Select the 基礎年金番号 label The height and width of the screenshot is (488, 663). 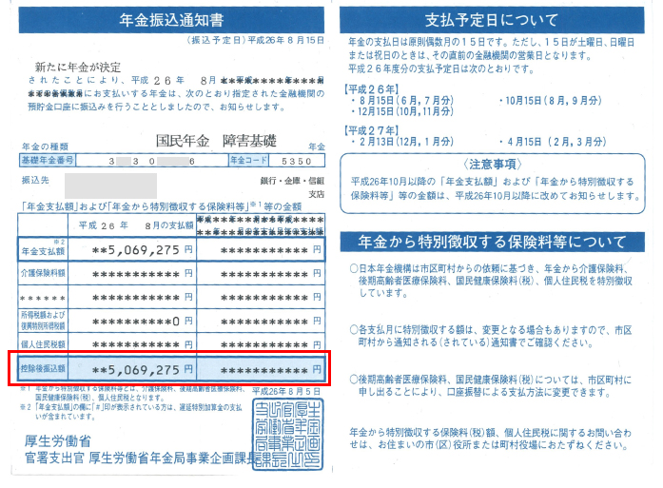click(48, 160)
